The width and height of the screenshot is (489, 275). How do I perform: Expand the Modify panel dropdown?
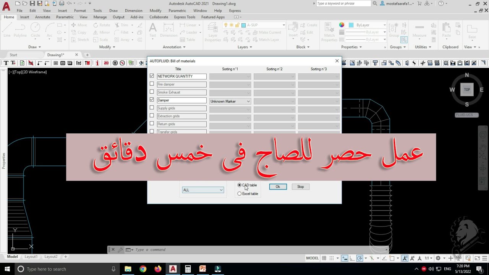coord(107,47)
